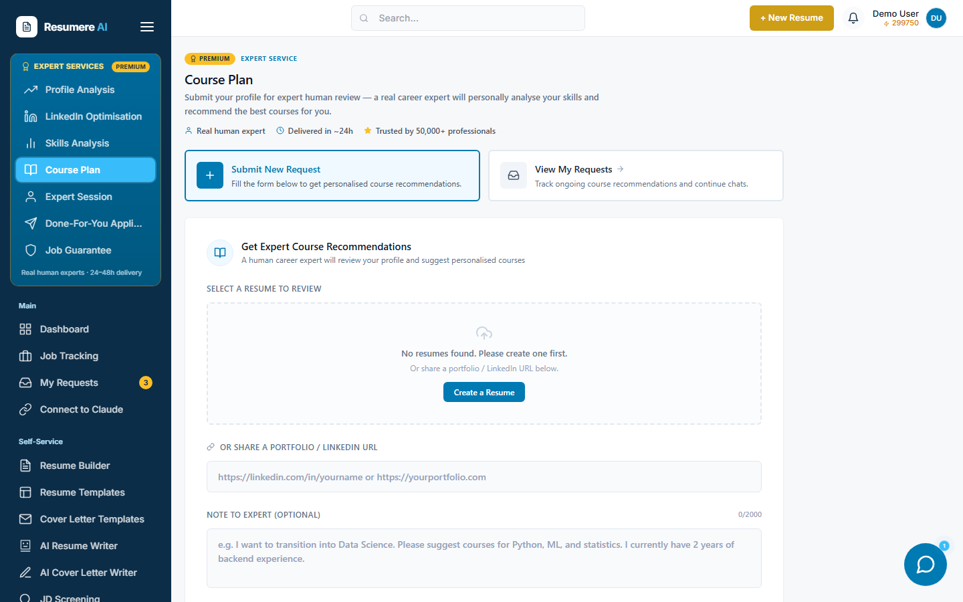The height and width of the screenshot is (602, 963).
Task: Click the Expert Session person icon
Action: (x=31, y=197)
